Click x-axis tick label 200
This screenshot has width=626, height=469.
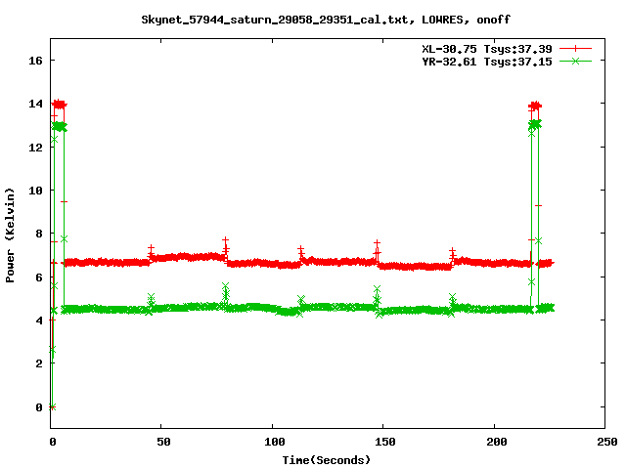coord(496,442)
